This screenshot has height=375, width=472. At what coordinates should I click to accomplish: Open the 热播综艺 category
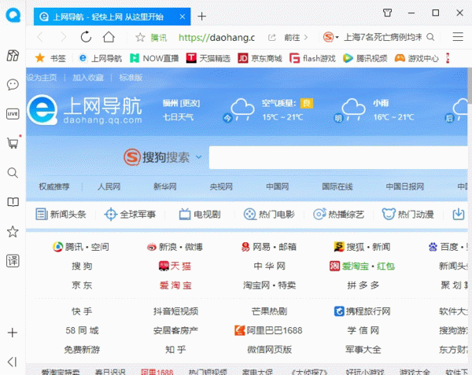(x=338, y=215)
